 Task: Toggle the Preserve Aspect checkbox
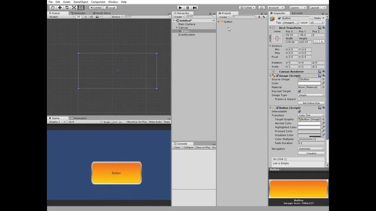(x=299, y=99)
